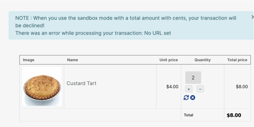The image size is (254, 127).
Task: Click the $4.00 unit price value
Action: click(x=172, y=87)
